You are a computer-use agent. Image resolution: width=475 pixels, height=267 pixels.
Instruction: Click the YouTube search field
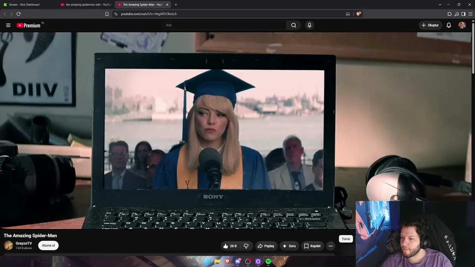point(224,25)
